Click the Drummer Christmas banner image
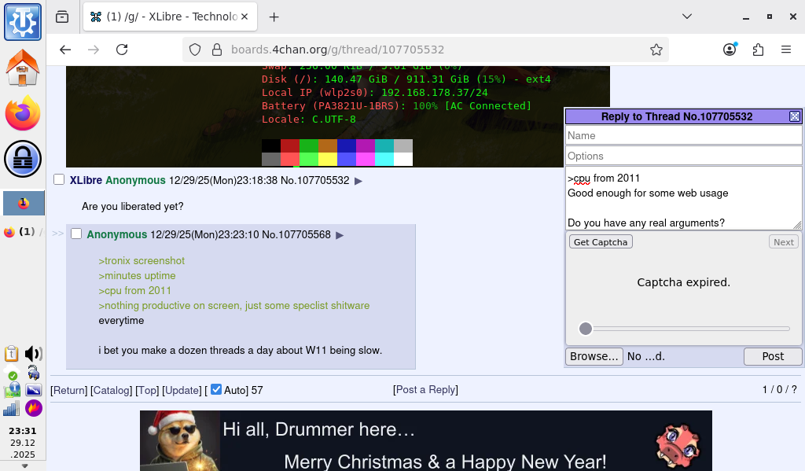This screenshot has width=805, height=471. pos(426,440)
